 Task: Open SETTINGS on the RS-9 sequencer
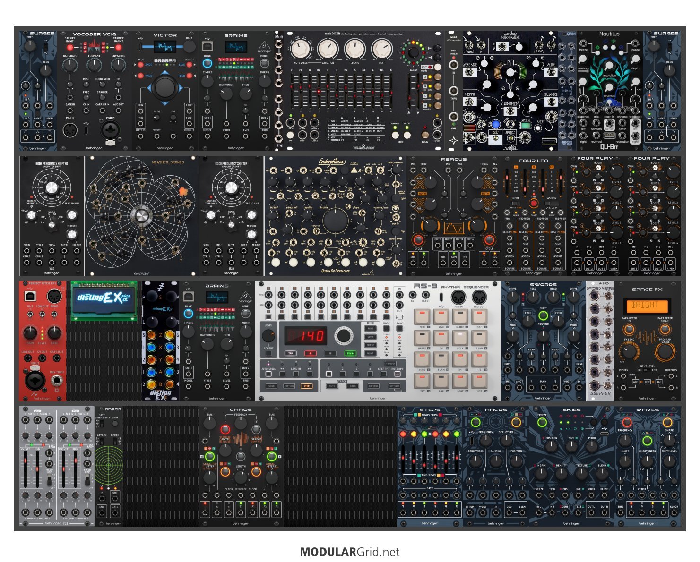pyautogui.click(x=394, y=386)
